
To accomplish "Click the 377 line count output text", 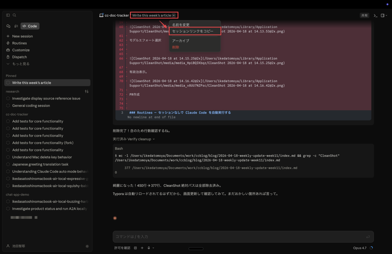I will [211, 168].
